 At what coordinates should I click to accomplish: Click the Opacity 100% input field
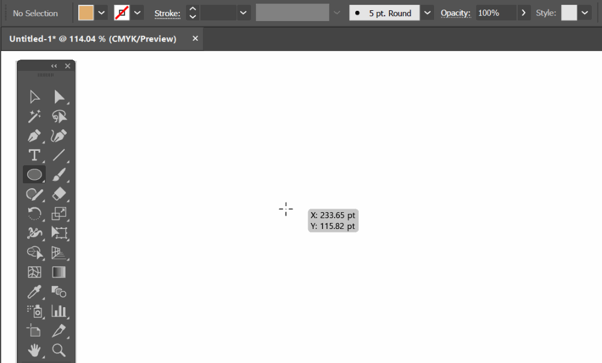(496, 13)
